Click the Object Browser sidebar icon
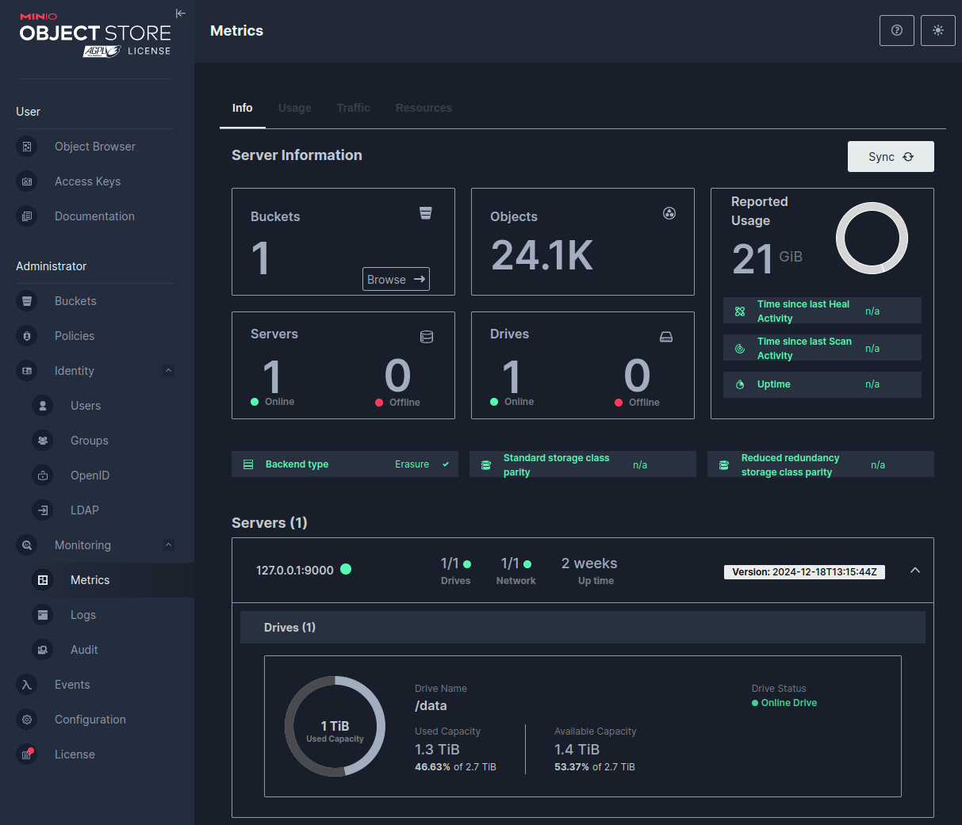 (27, 147)
